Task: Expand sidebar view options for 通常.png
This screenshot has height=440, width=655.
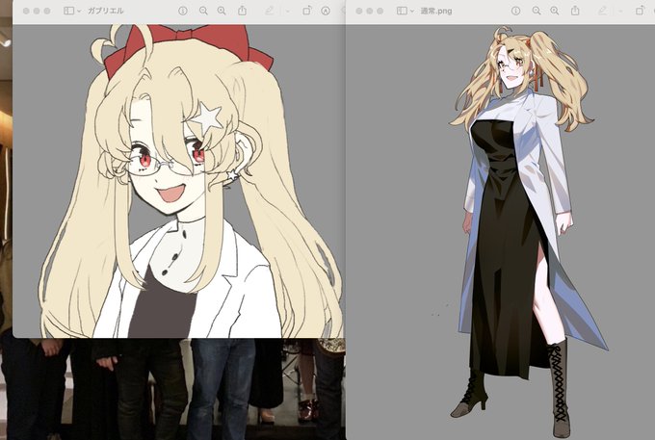Action: (412, 12)
